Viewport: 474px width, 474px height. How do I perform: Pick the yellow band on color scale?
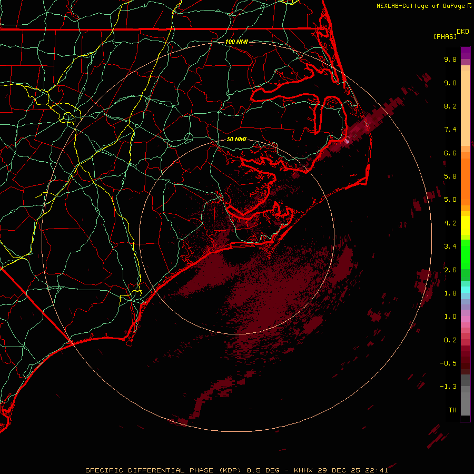(465, 225)
